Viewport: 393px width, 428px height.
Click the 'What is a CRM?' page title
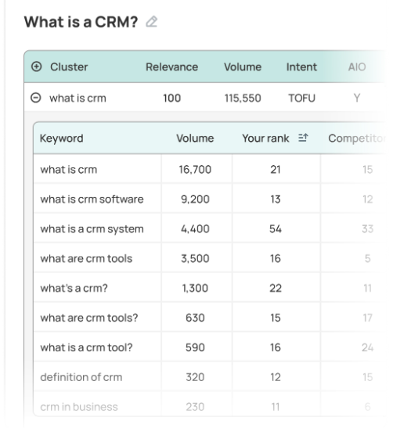tap(81, 22)
